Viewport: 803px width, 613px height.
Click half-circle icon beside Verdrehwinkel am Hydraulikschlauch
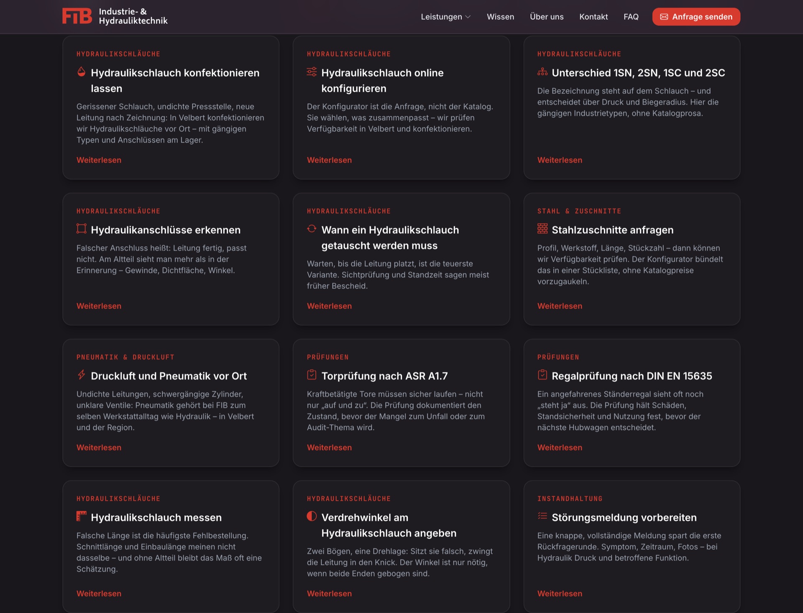coord(312,516)
